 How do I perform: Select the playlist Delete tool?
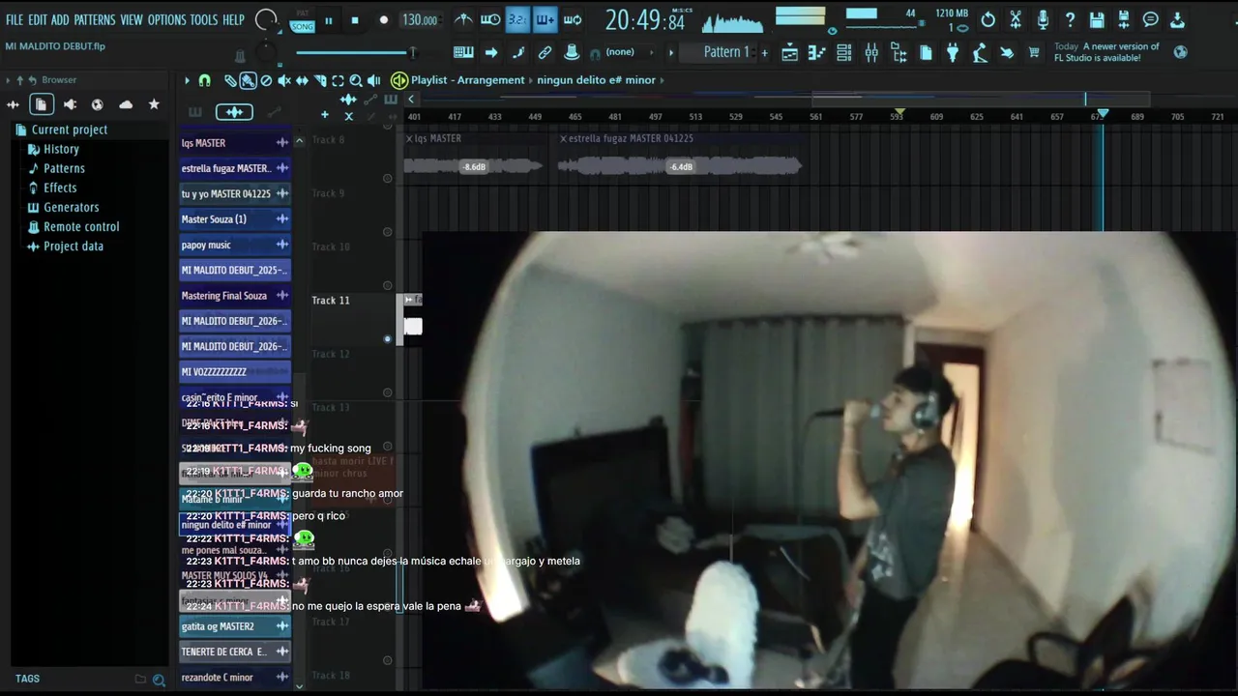[266, 80]
